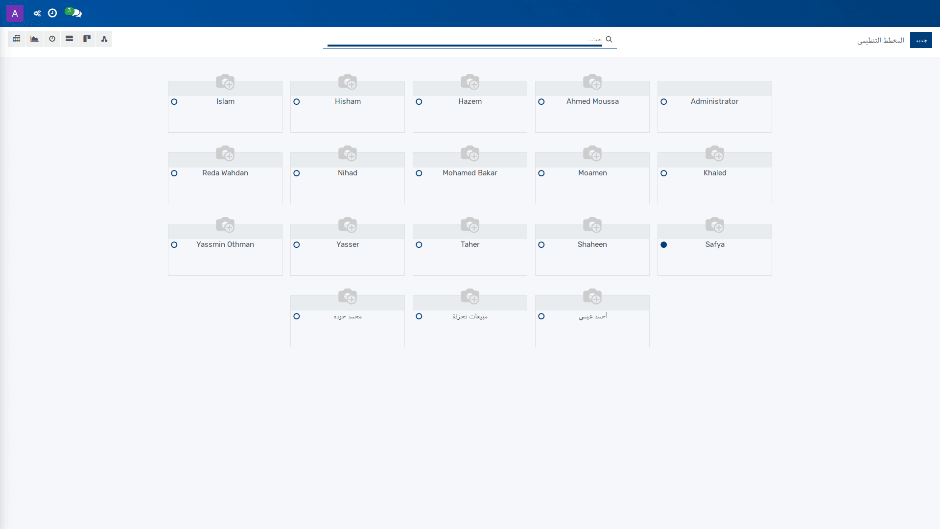Screen dimensions: 940x529
Task: Focus the search input field
Action: pyautogui.click(x=464, y=39)
